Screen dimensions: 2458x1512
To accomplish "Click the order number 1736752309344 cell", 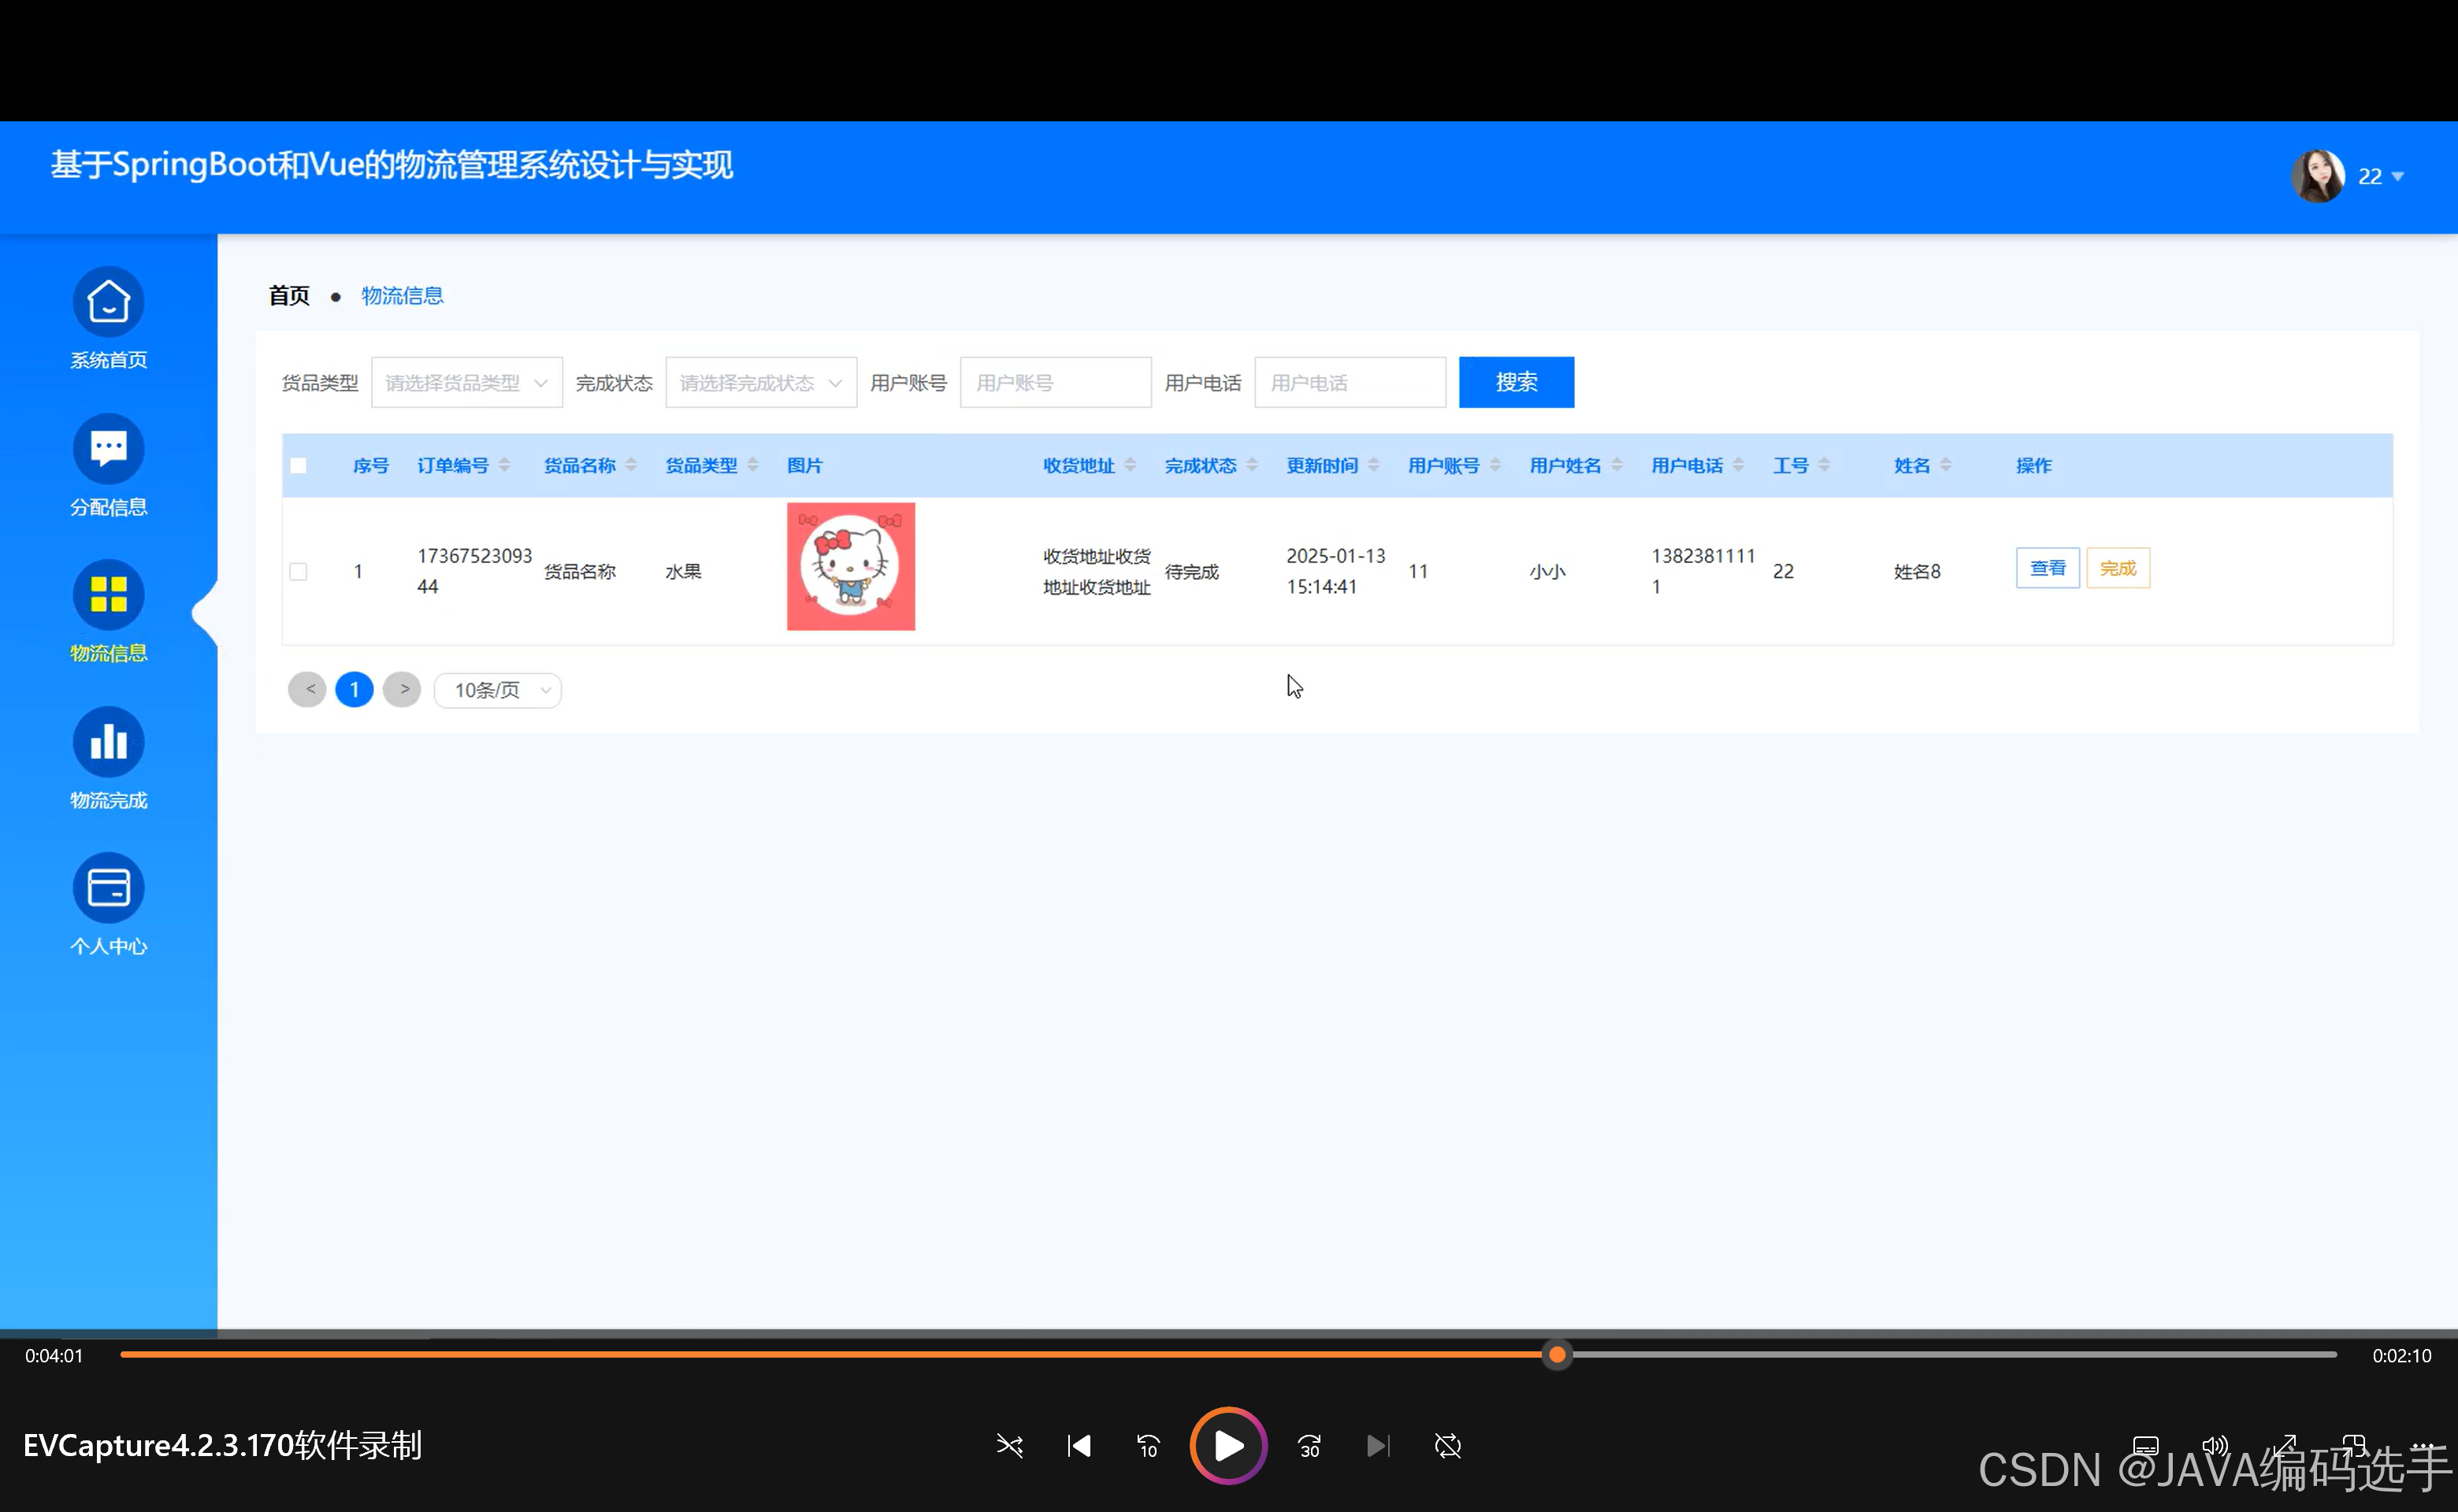I will [474, 571].
